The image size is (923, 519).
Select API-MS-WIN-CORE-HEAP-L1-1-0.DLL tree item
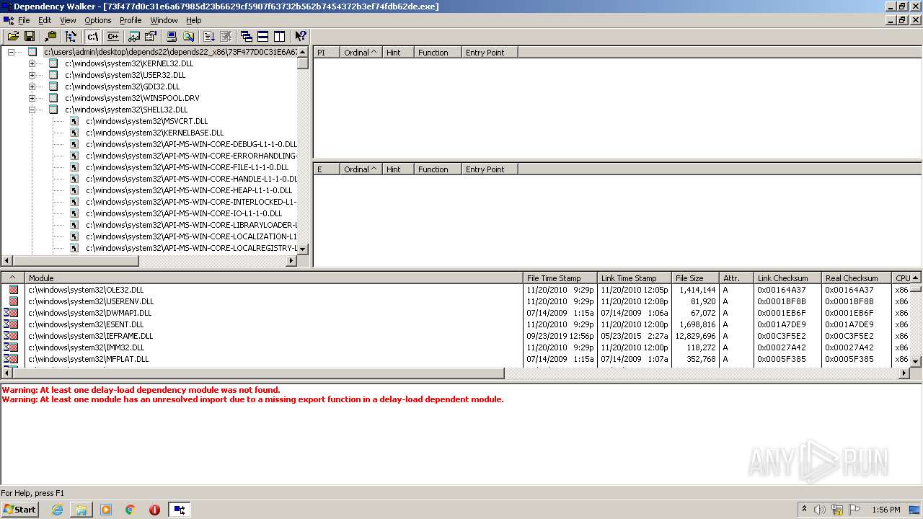coord(189,190)
